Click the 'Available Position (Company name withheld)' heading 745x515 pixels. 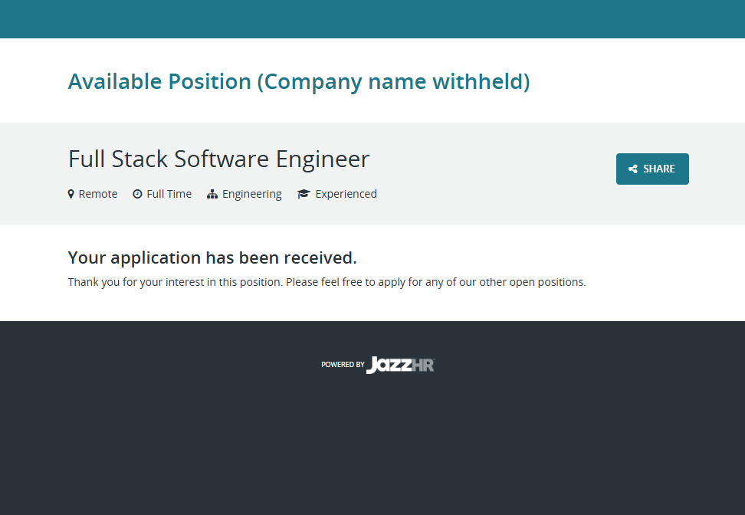coord(299,81)
